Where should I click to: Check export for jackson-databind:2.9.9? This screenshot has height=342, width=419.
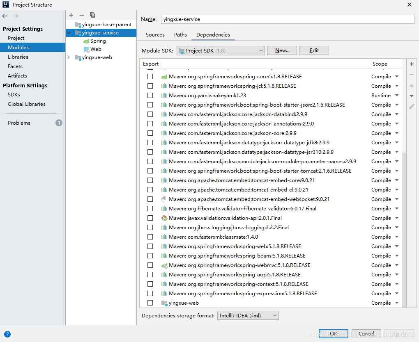tap(150, 114)
